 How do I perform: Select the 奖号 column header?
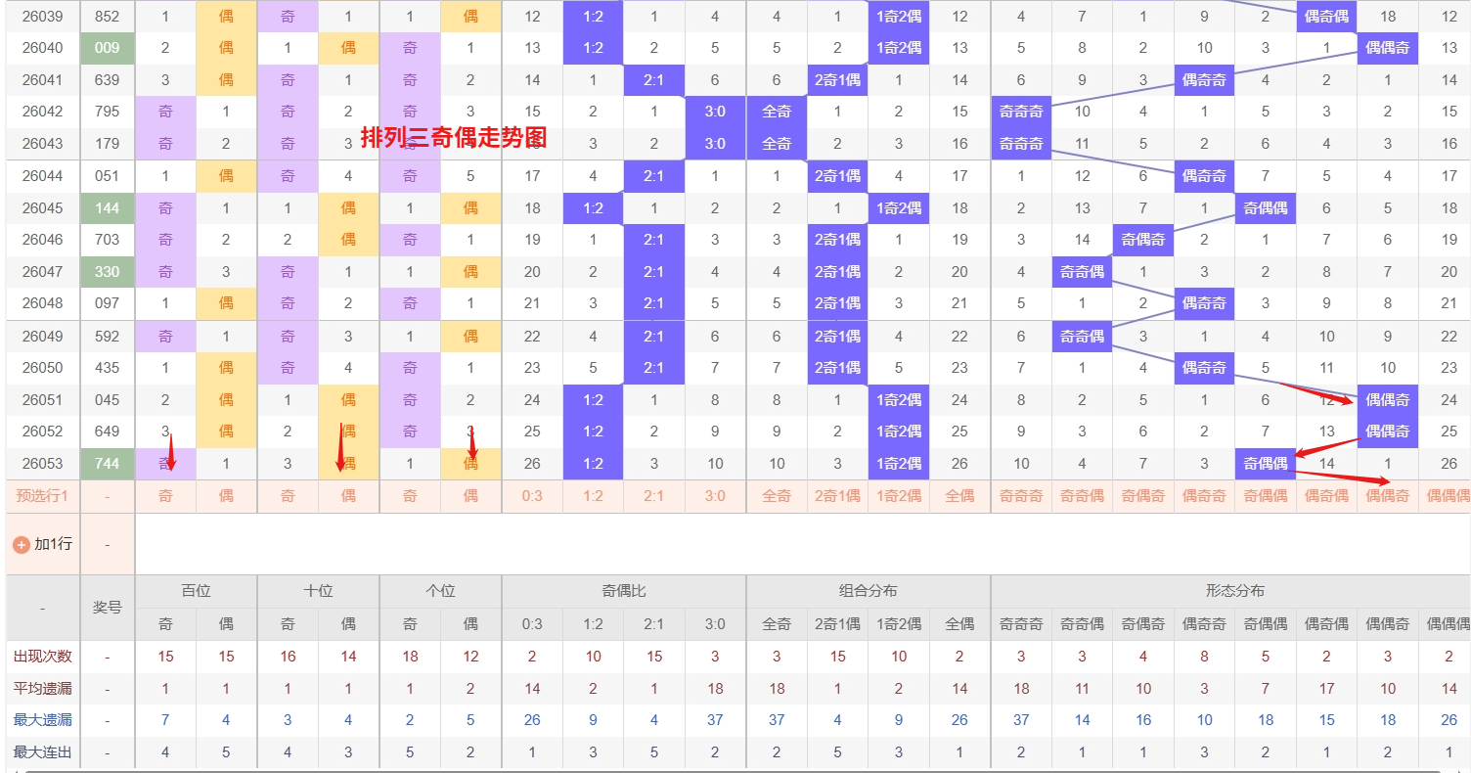coord(106,607)
